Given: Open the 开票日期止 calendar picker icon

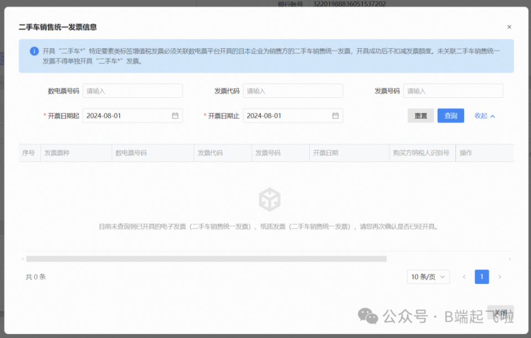Looking at the screenshot, I should tap(335, 116).
